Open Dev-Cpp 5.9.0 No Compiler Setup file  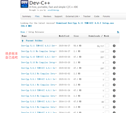click(39, 96)
